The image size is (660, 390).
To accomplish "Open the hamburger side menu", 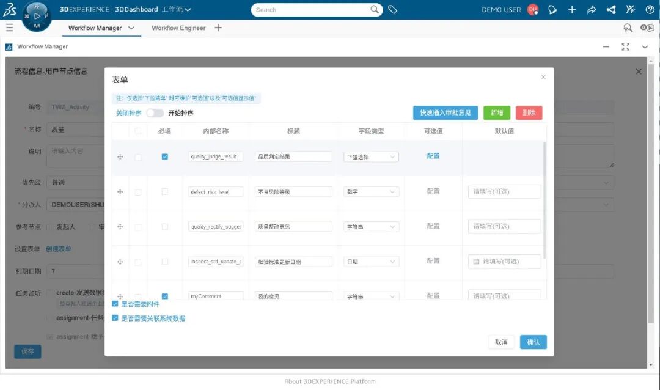I will (x=9, y=28).
